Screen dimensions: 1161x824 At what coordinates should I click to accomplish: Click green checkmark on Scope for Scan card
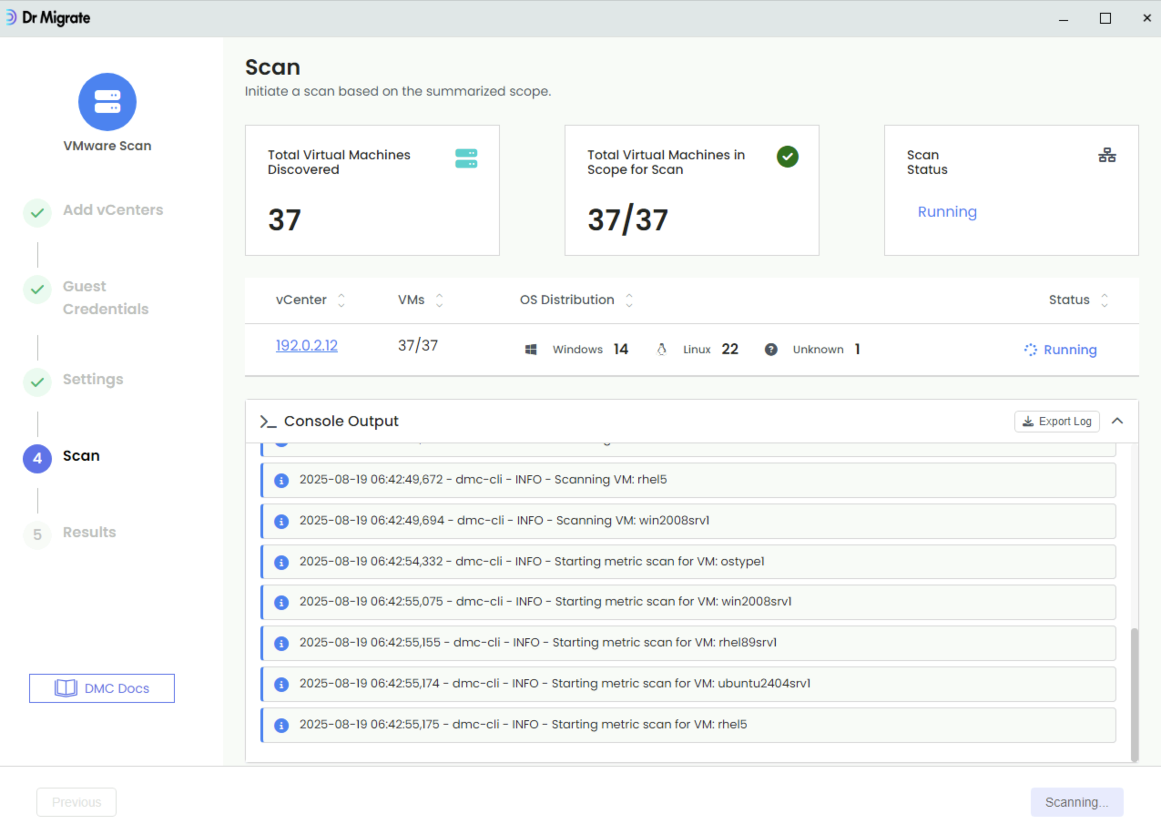coord(787,157)
